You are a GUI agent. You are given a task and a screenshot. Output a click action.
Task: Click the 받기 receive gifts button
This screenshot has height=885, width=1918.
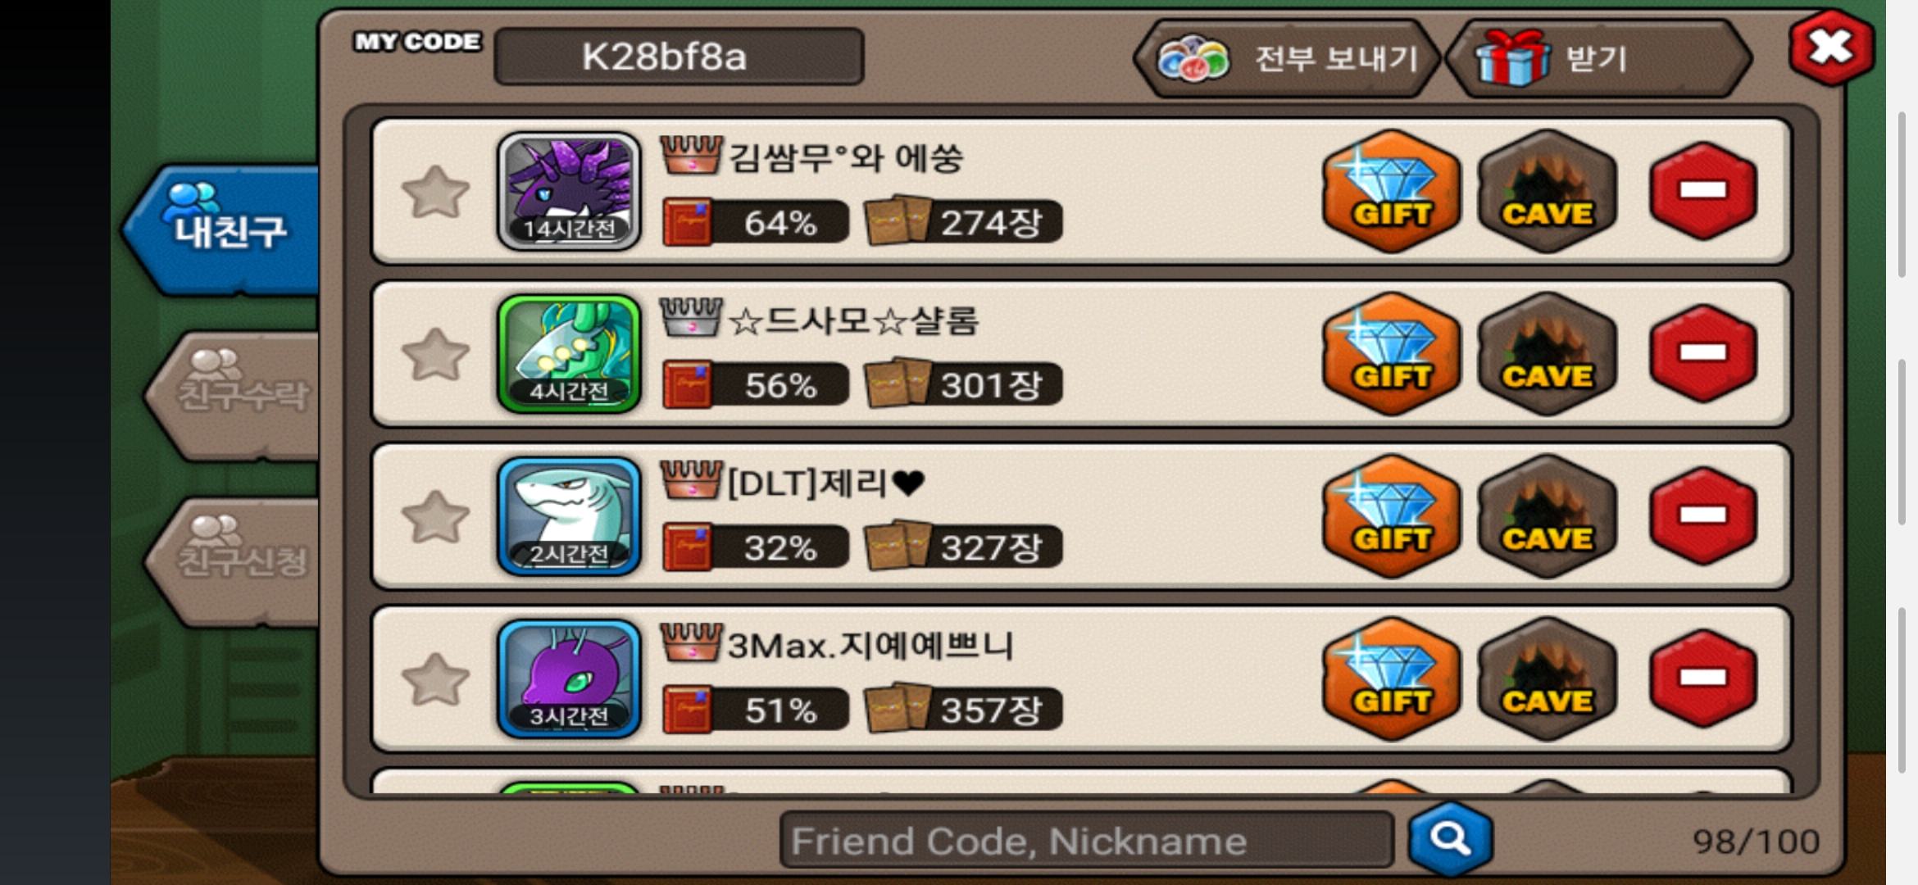1598,58
